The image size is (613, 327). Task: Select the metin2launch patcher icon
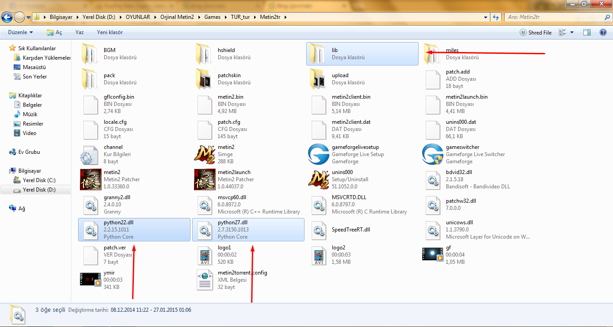(205, 179)
